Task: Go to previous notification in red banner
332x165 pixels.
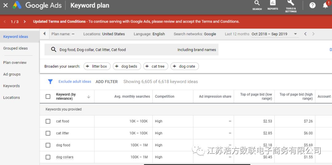Action: tap(5, 22)
